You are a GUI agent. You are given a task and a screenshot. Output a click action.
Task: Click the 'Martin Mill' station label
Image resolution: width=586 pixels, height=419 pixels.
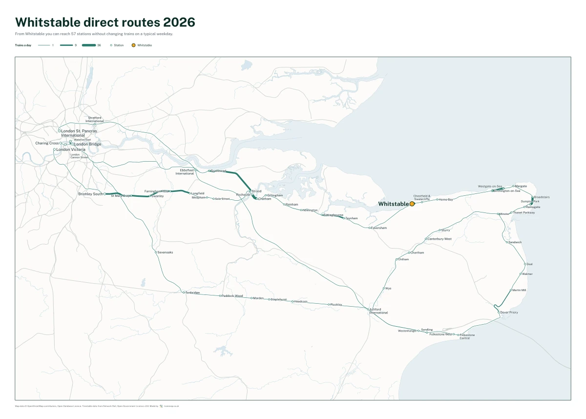pos(520,290)
